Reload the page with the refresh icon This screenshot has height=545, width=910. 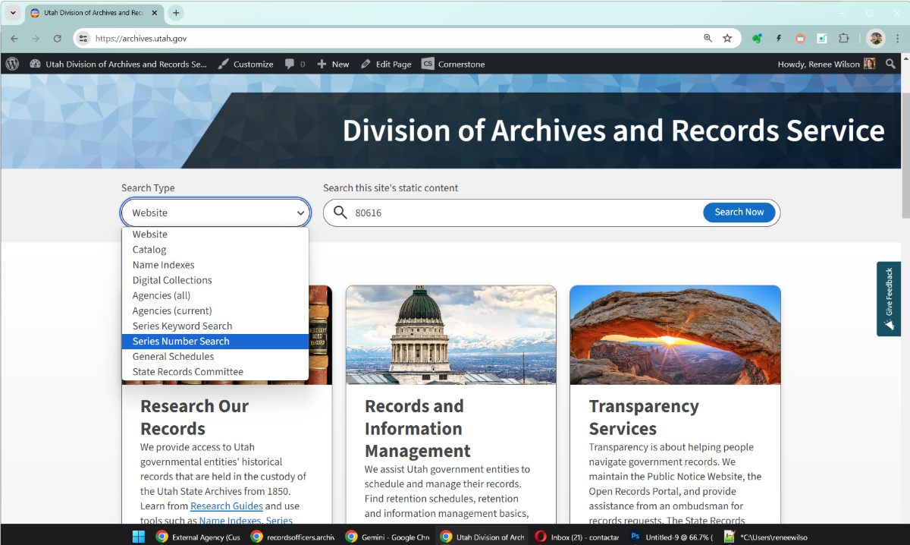[x=56, y=37]
